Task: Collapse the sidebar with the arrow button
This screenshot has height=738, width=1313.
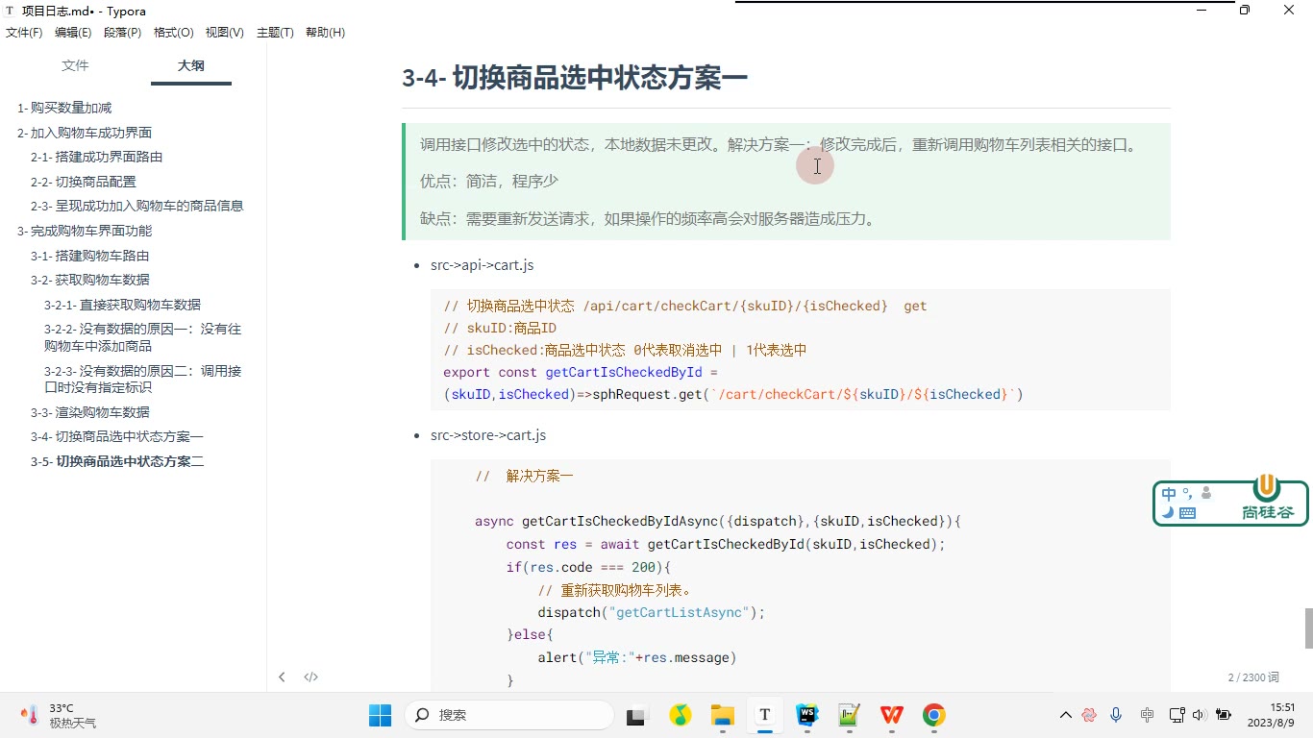Action: 282,676
